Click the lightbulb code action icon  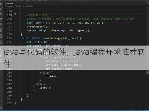16,14
